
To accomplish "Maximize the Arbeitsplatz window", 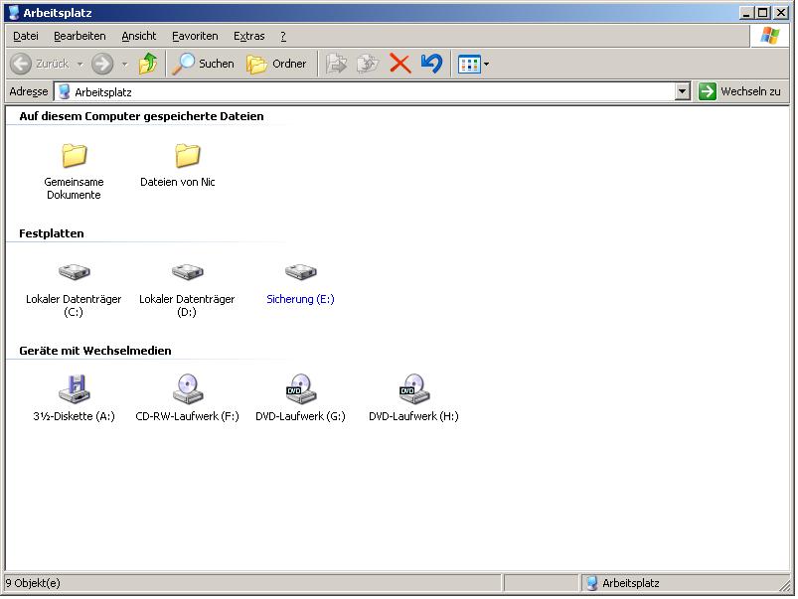I will pos(763,13).
